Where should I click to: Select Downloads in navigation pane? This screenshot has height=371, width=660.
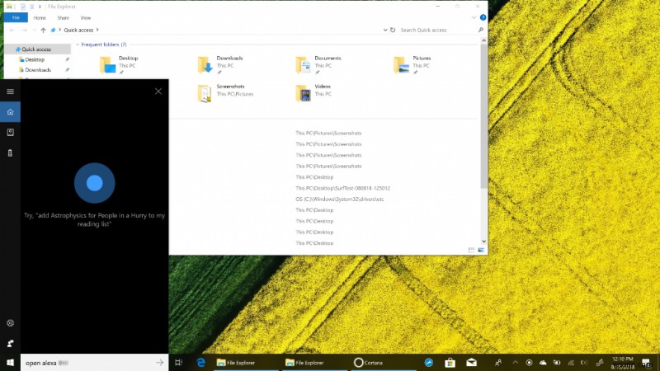tap(37, 70)
